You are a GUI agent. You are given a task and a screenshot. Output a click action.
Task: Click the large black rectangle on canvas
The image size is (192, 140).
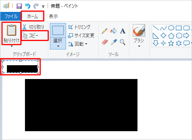tap(81, 105)
